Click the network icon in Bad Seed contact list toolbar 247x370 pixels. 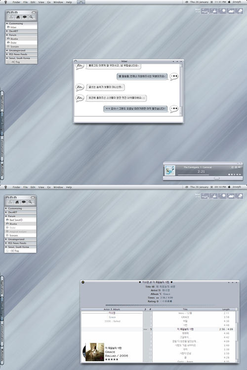(x=10, y=202)
